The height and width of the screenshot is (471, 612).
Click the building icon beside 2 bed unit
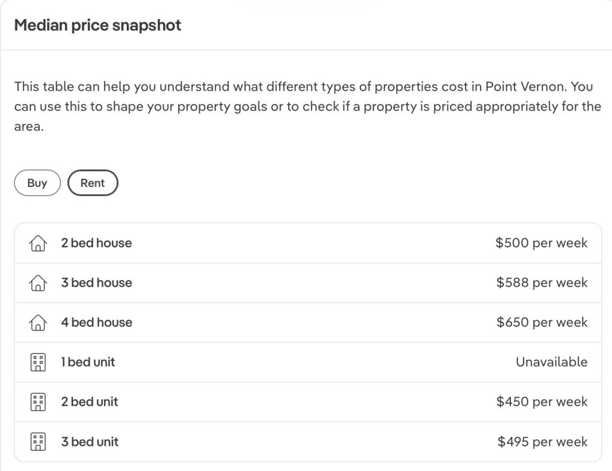(x=38, y=402)
